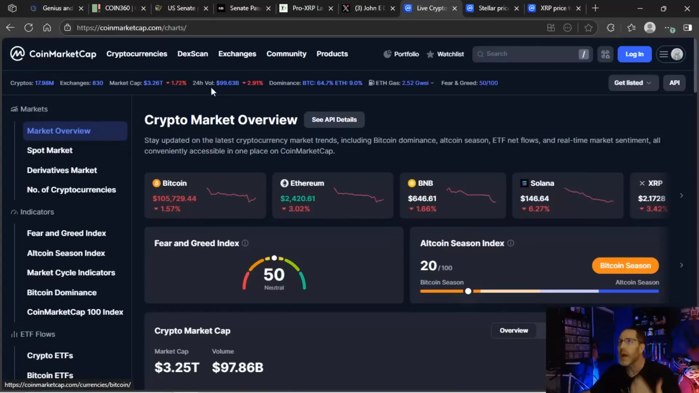699x393 pixels.
Task: Click the Log In button
Action: 634,54
